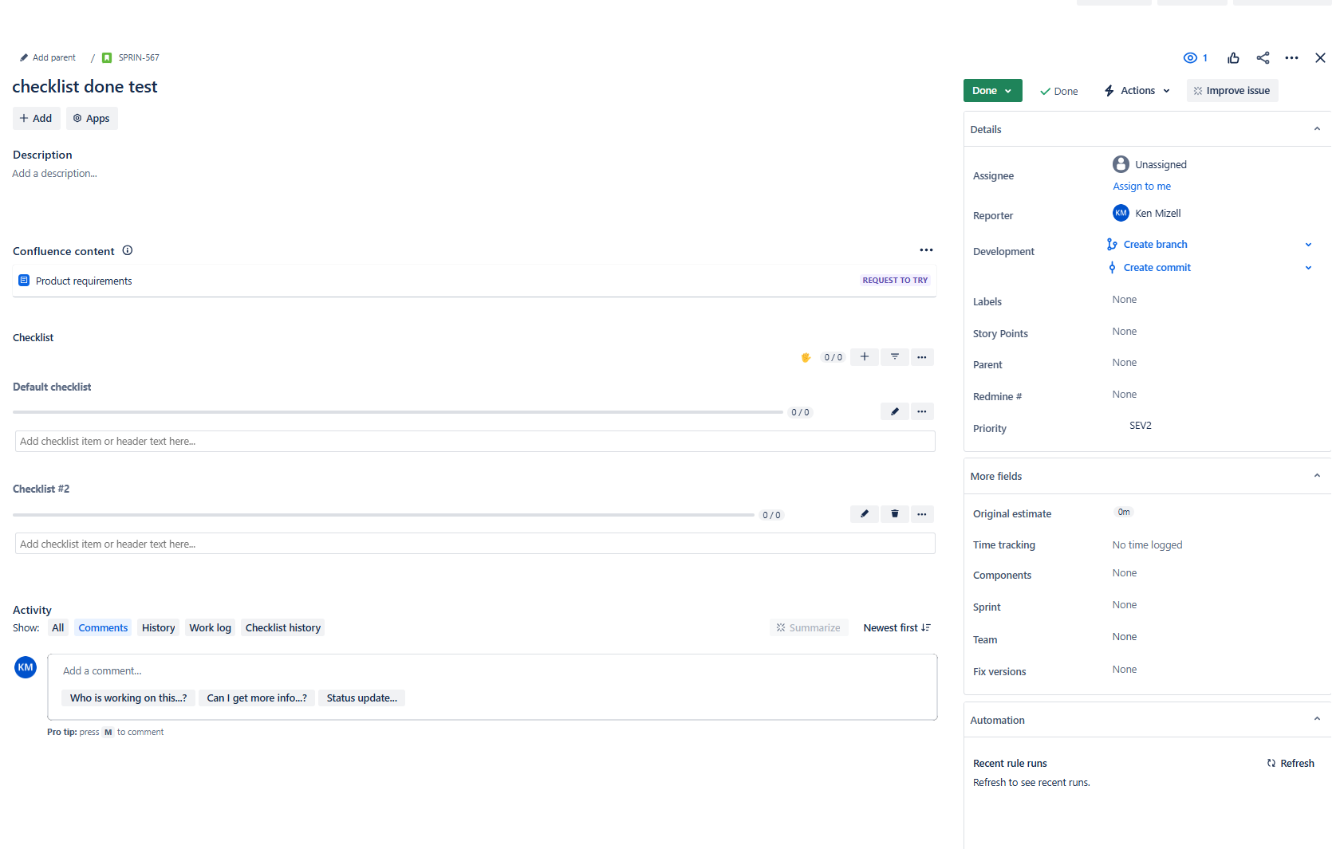Image resolution: width=1336 pixels, height=849 pixels.
Task: Open the checklist filter icon
Action: [x=894, y=356]
